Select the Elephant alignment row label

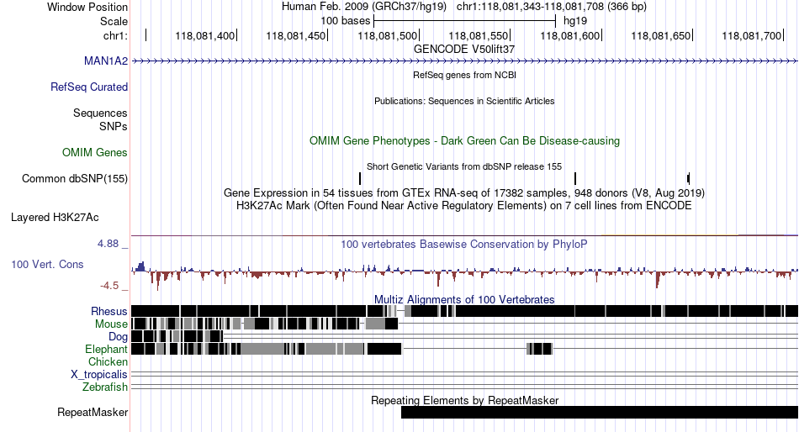coord(107,350)
